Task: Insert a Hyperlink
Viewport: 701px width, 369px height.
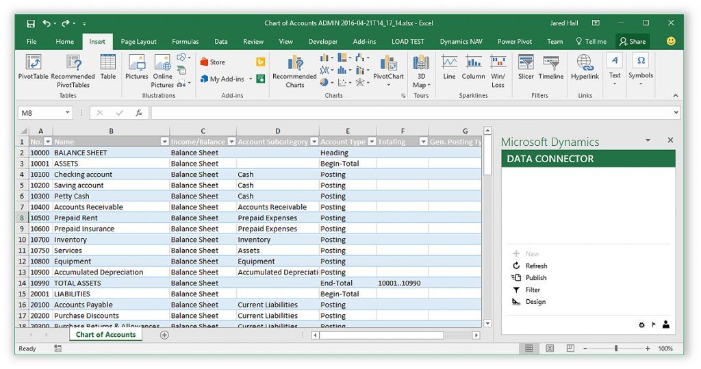Action: point(585,66)
